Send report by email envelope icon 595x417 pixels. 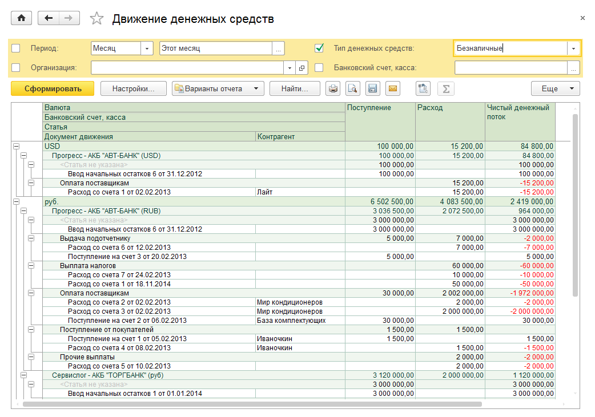coord(392,88)
